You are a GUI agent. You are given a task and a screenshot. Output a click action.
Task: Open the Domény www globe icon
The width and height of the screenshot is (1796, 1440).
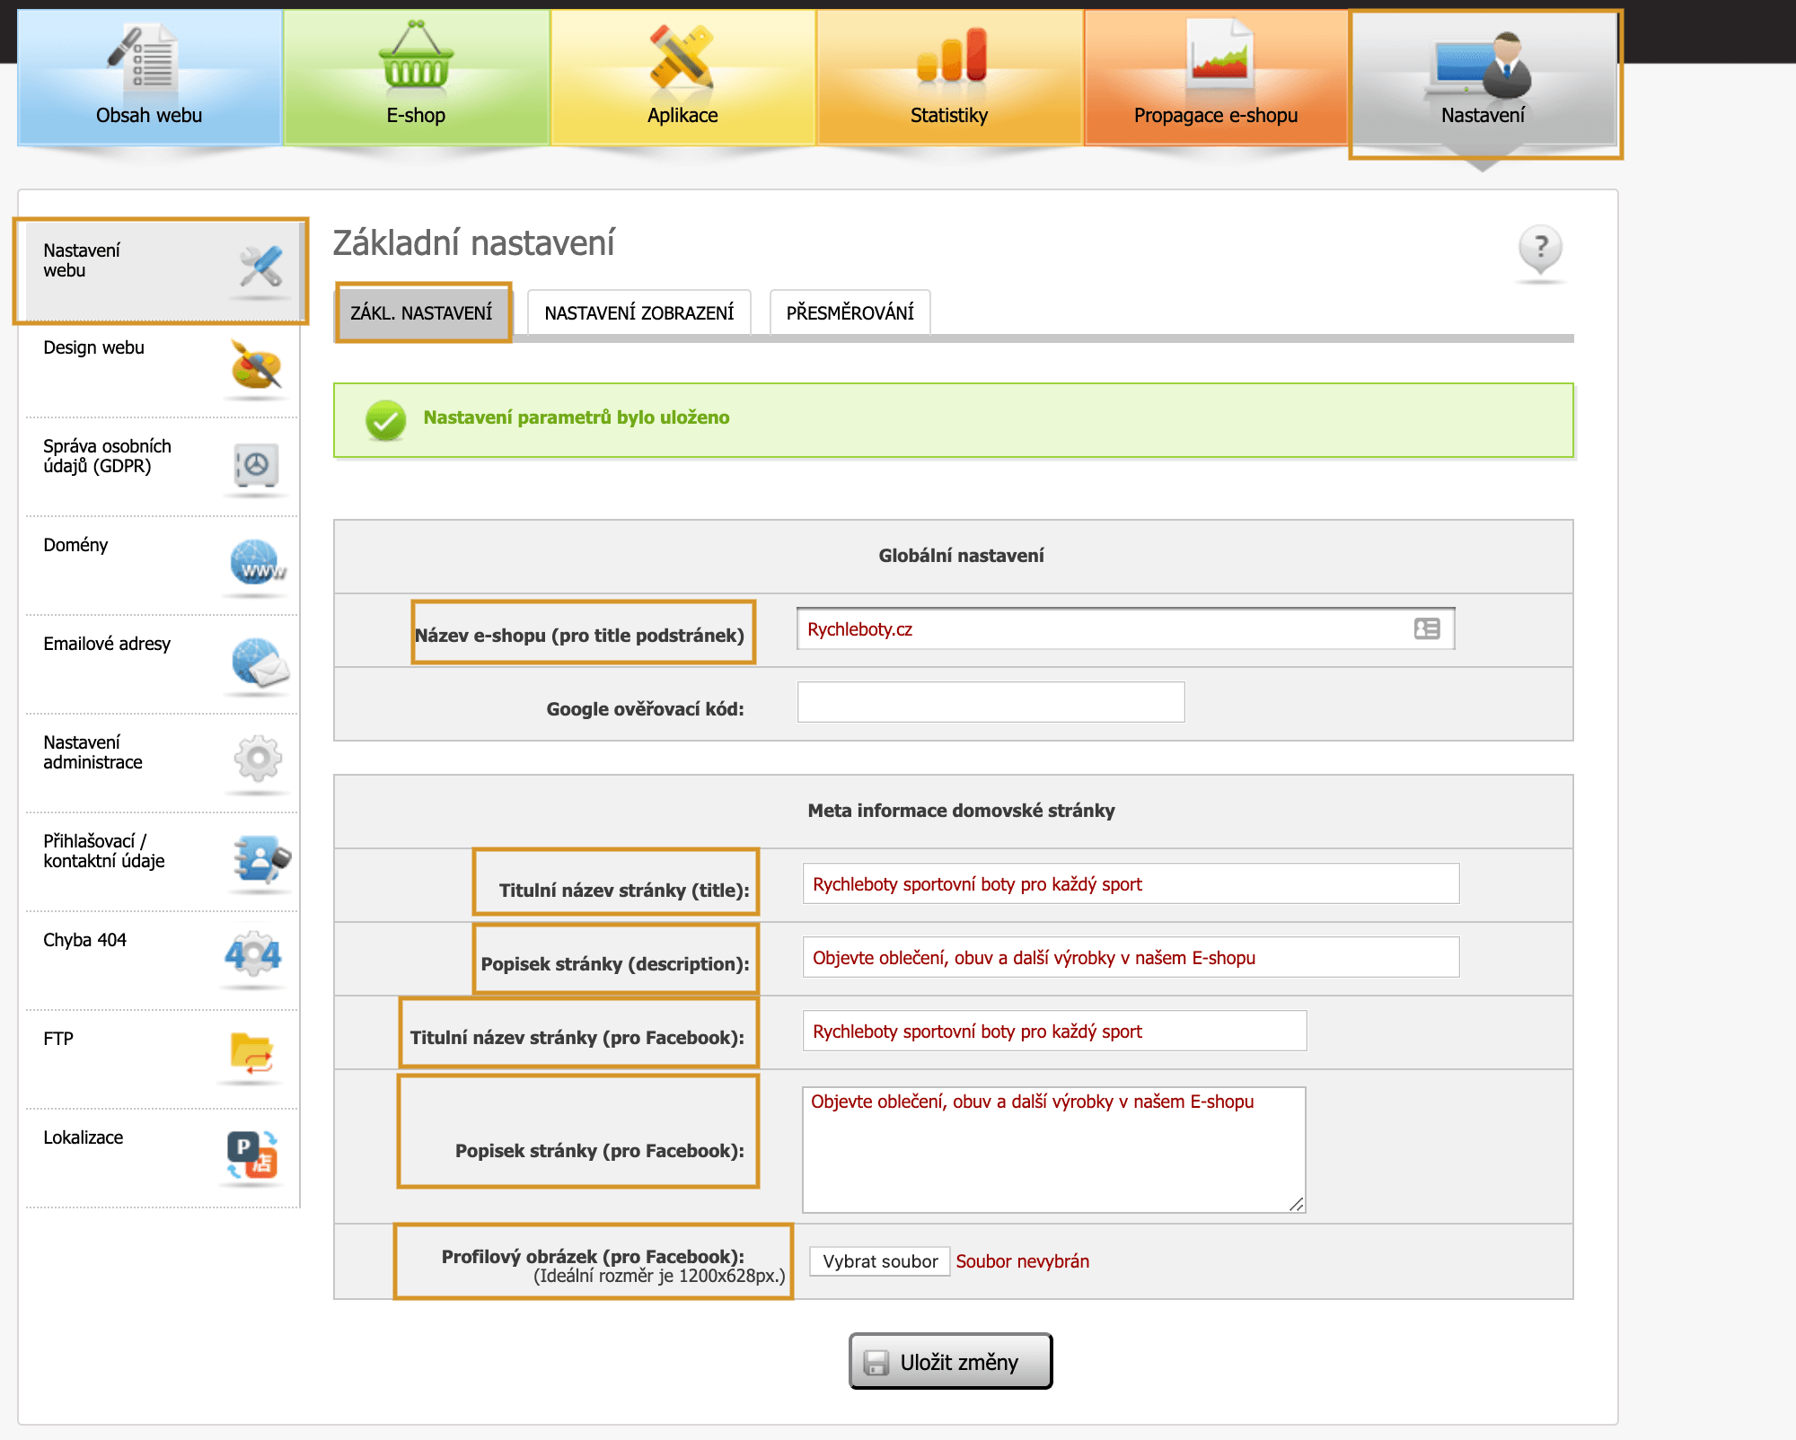tap(257, 564)
